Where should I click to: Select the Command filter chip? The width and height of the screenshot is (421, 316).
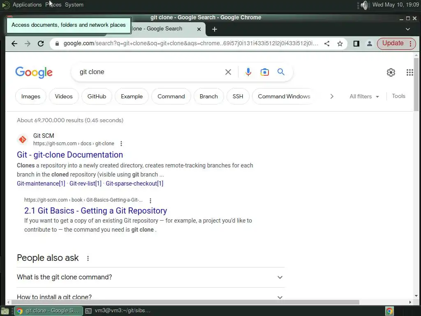pos(171,96)
